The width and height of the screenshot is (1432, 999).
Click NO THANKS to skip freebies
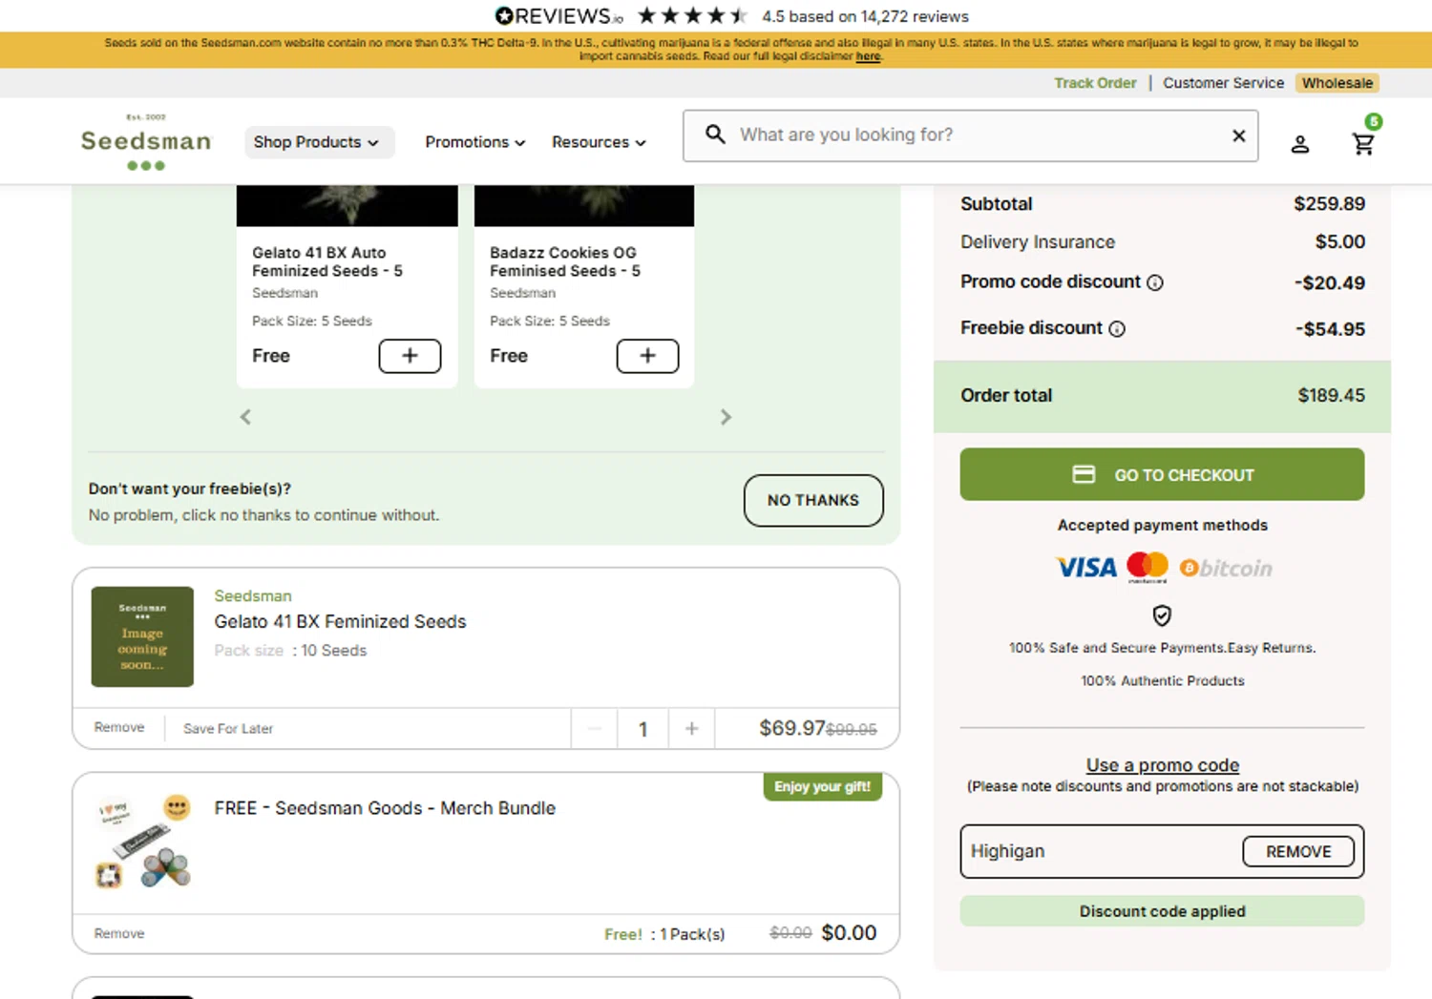pyautogui.click(x=813, y=500)
